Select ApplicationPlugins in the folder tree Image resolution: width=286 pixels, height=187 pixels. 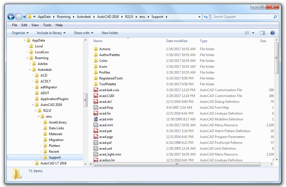point(55,99)
